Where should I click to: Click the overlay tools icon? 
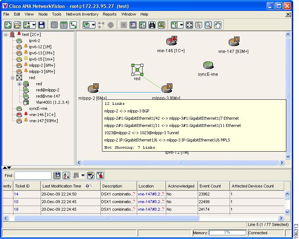86,25
